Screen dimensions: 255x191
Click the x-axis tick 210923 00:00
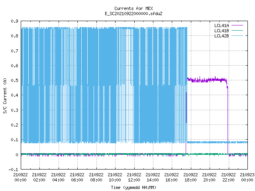tap(247, 177)
